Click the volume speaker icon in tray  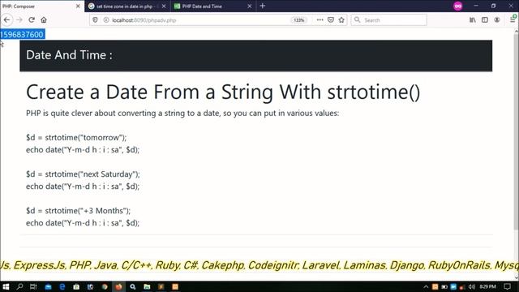(x=472, y=286)
